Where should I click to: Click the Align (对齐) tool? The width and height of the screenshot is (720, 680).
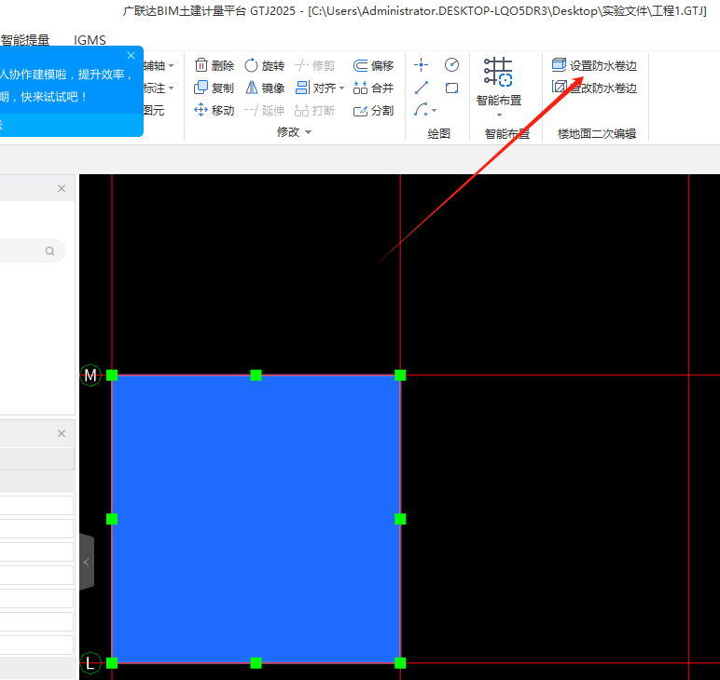316,88
